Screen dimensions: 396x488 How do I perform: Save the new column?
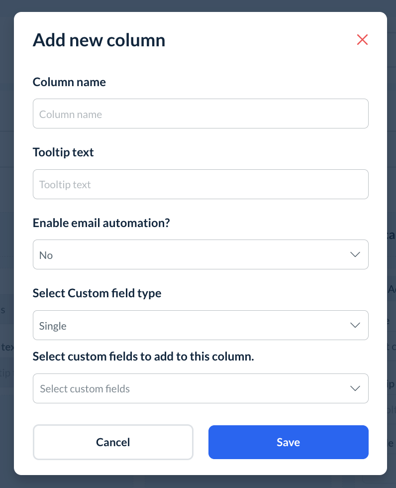tap(288, 442)
